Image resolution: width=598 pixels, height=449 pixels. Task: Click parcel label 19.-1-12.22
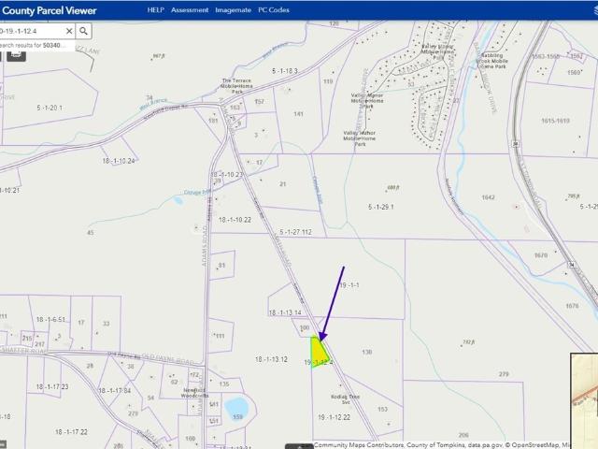[335, 417]
